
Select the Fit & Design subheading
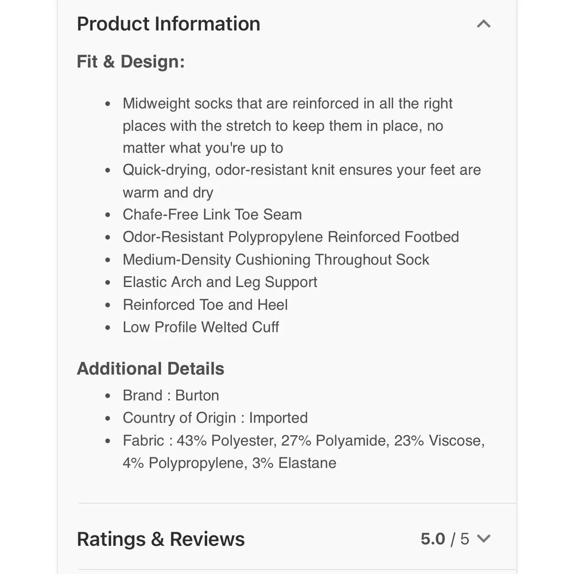pyautogui.click(x=131, y=61)
